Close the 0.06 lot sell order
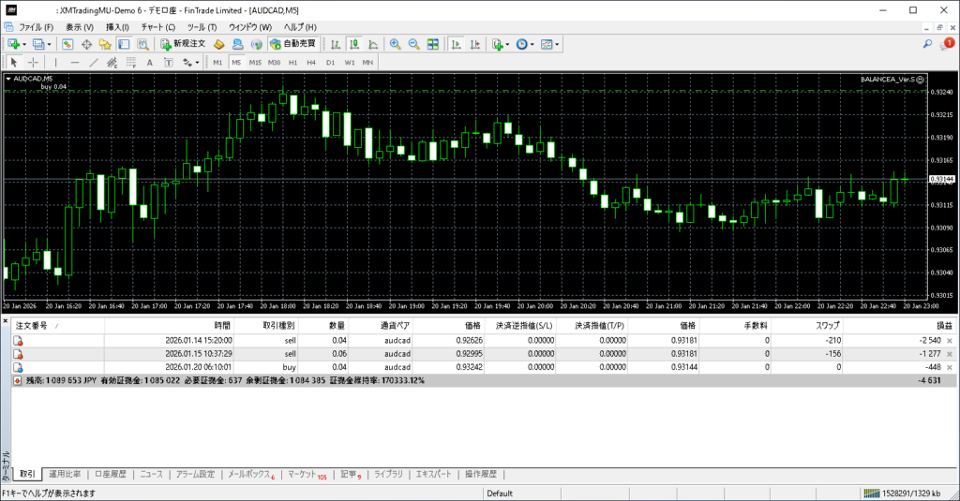The image size is (960, 501). (x=950, y=354)
